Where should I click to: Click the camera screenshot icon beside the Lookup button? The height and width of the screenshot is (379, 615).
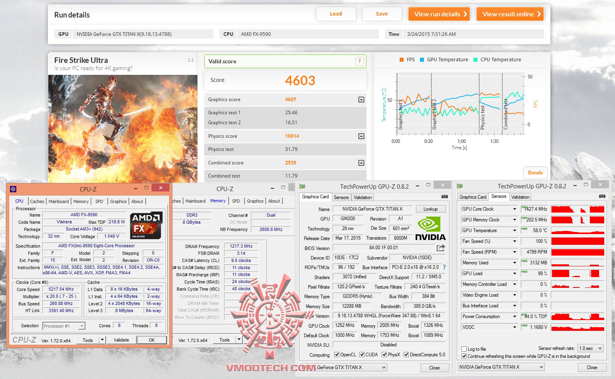pos(444,197)
